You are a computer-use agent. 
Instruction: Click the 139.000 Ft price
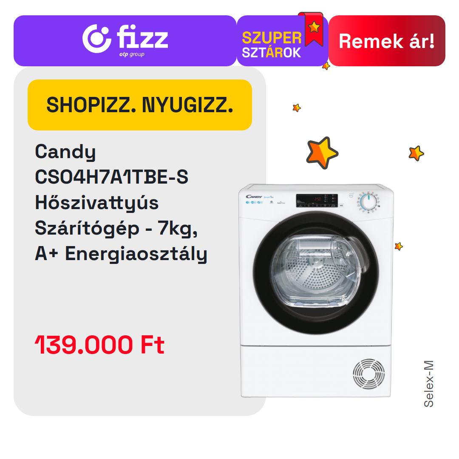pyautogui.click(x=99, y=345)
